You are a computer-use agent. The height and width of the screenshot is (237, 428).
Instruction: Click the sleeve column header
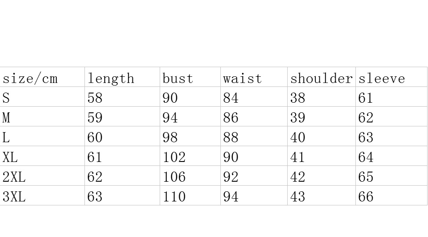pyautogui.click(x=391, y=77)
